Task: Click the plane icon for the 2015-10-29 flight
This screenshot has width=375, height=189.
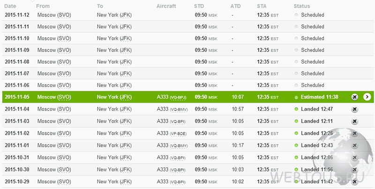Action: 355,182
